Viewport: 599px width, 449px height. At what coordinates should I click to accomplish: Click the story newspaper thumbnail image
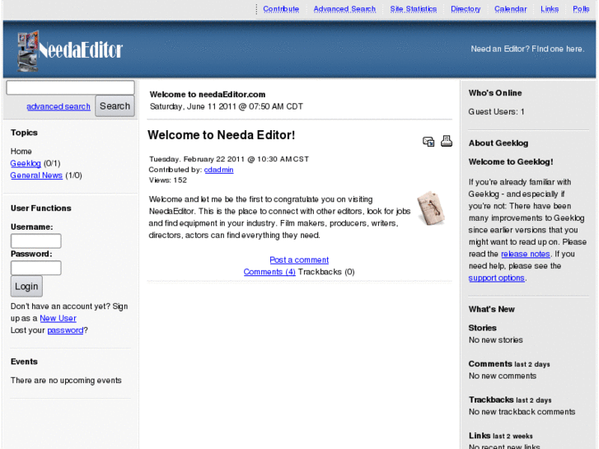pos(431,208)
